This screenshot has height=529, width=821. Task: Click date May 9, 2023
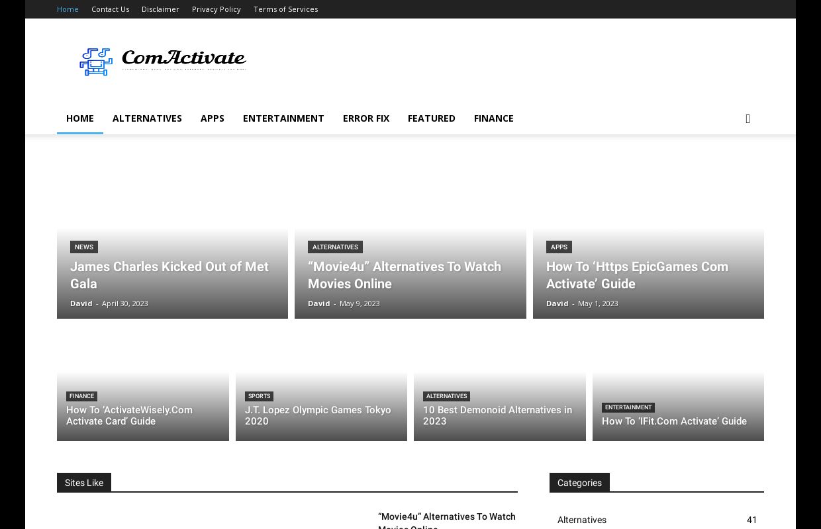(360, 304)
